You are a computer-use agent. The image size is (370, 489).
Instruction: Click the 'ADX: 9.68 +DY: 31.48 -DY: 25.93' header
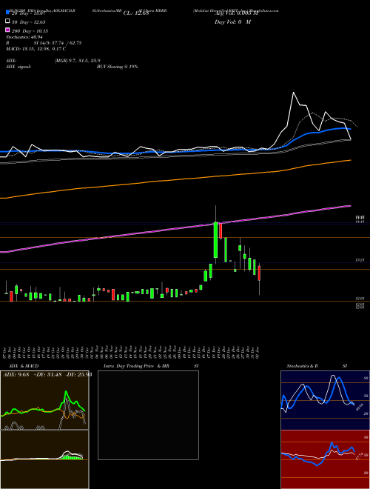(x=47, y=375)
